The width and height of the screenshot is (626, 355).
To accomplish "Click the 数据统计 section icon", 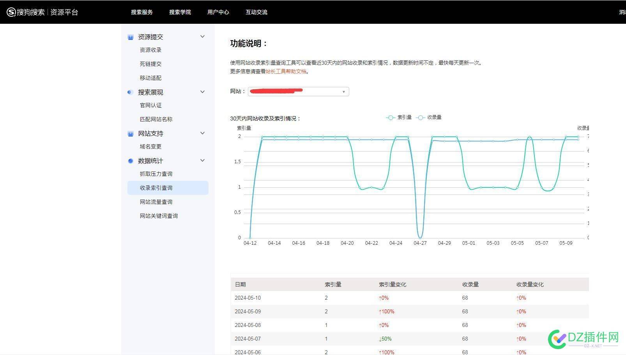I will (x=131, y=161).
